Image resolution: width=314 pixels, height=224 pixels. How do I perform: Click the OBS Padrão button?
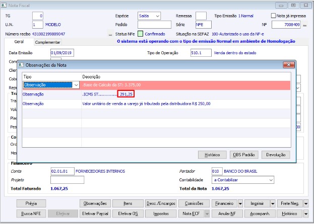pos(244,155)
